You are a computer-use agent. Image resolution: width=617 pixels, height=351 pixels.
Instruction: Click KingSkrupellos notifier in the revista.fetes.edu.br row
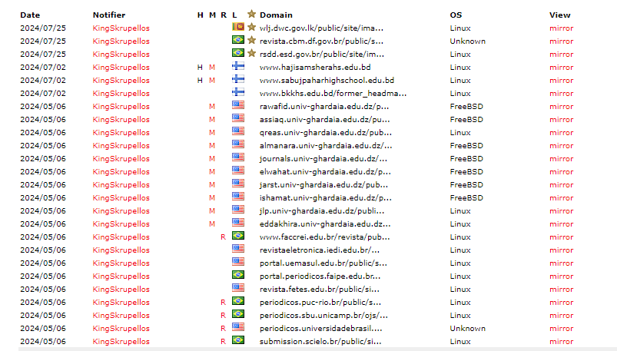pyautogui.click(x=121, y=289)
